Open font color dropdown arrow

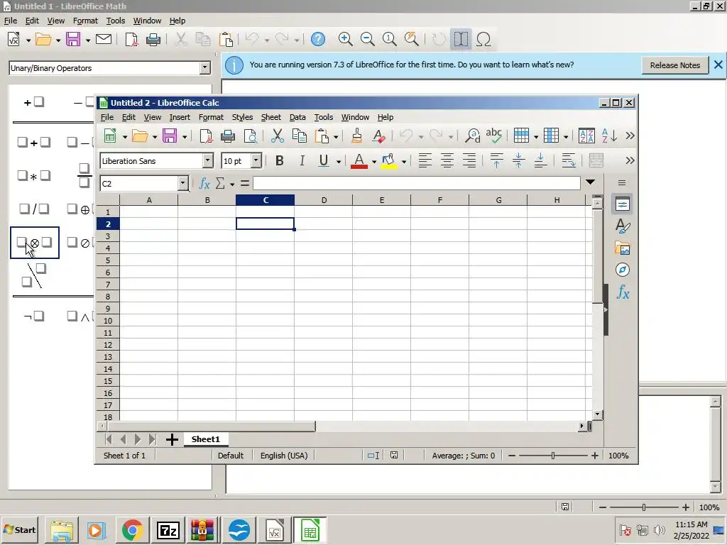point(374,162)
